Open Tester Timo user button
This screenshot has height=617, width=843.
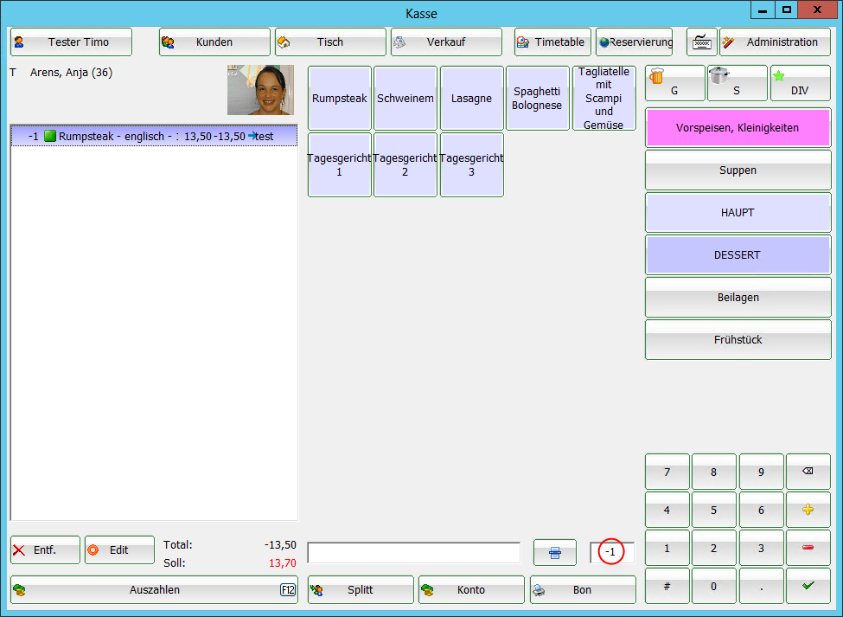coord(71,42)
